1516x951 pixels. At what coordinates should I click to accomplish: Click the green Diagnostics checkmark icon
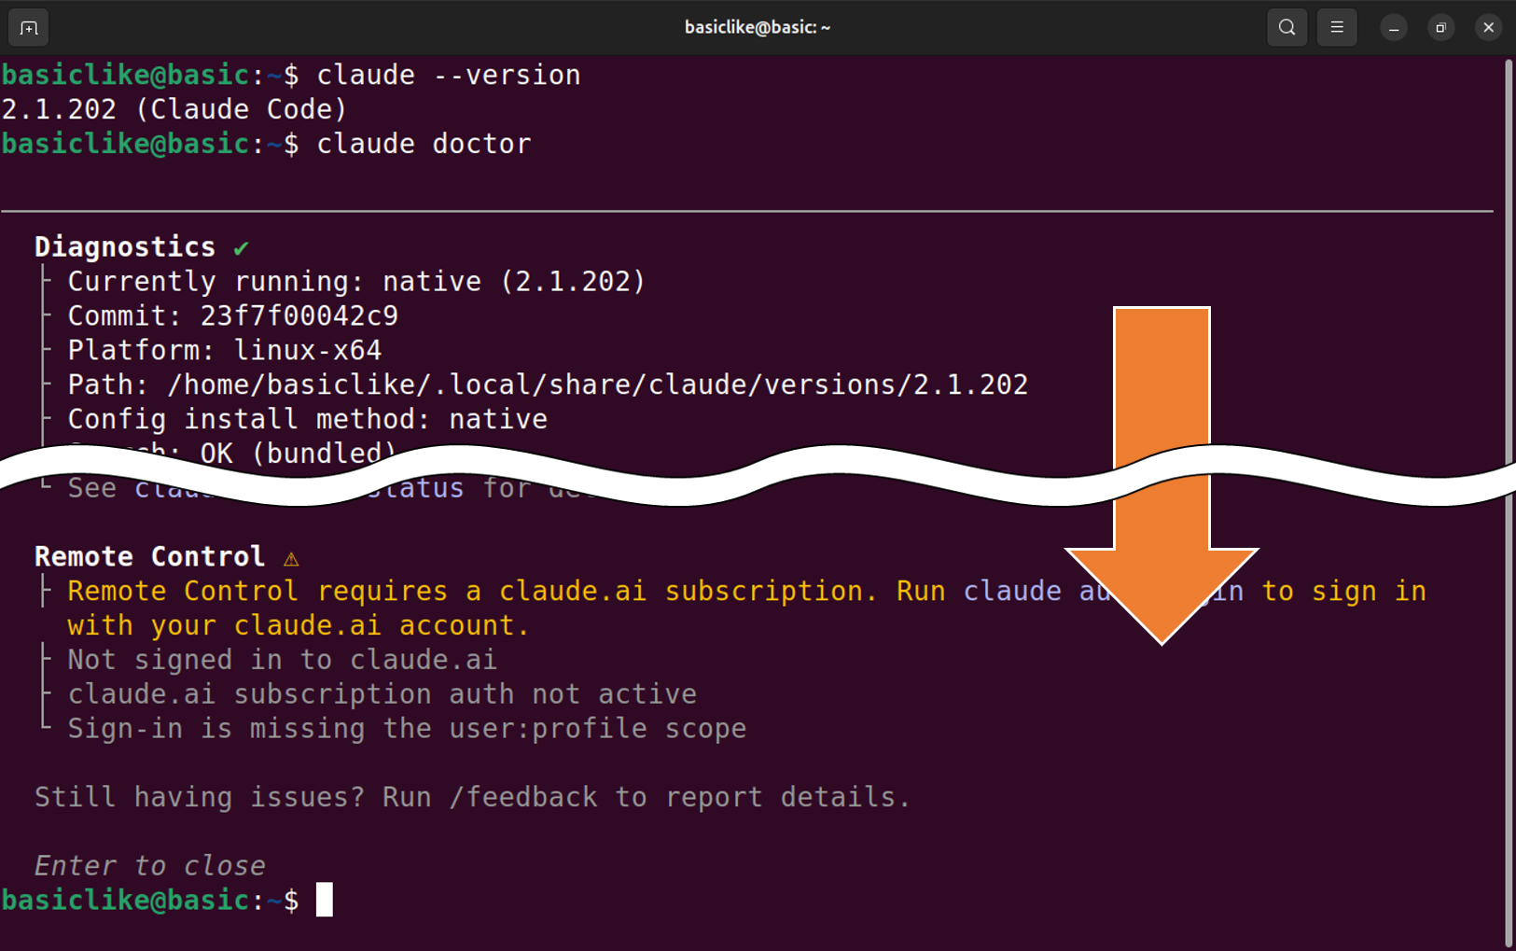coord(242,248)
